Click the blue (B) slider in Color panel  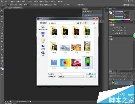coord(119,17)
